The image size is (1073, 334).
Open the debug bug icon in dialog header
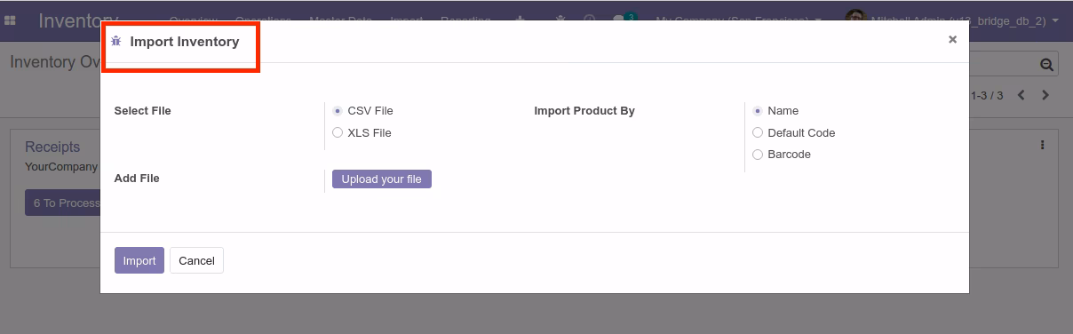[115, 41]
